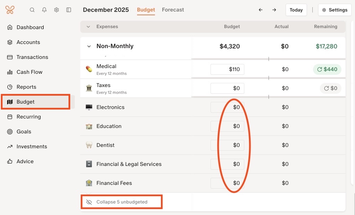Click the gear icon beside the bell

tap(57, 10)
